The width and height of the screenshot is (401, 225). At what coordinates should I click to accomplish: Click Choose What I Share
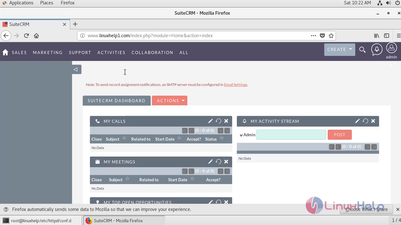tap(367, 209)
